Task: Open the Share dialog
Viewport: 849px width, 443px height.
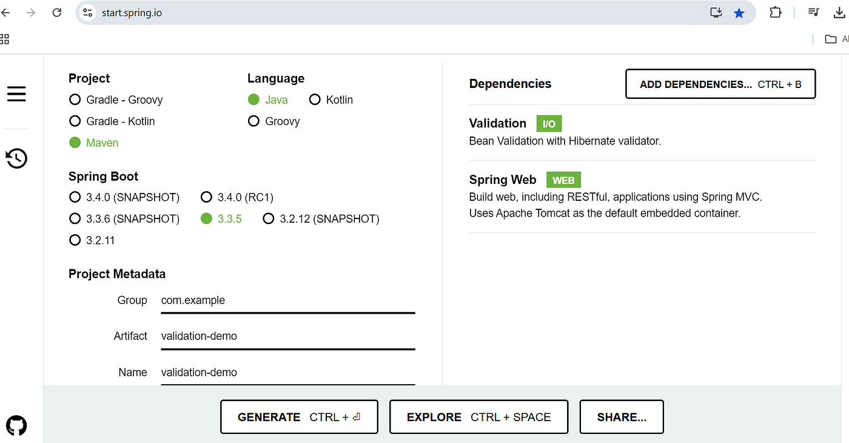Action: [x=622, y=417]
